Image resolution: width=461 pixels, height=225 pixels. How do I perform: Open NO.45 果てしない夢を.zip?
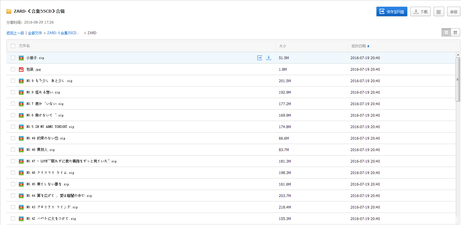(47, 184)
